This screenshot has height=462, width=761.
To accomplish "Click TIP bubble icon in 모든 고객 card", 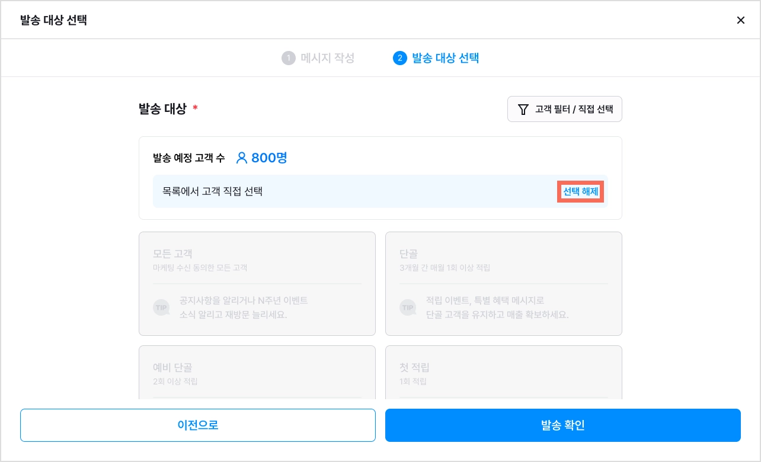I will [x=161, y=307].
